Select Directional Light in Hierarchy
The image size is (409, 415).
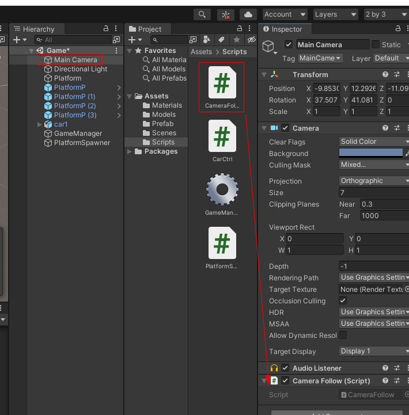75,69
